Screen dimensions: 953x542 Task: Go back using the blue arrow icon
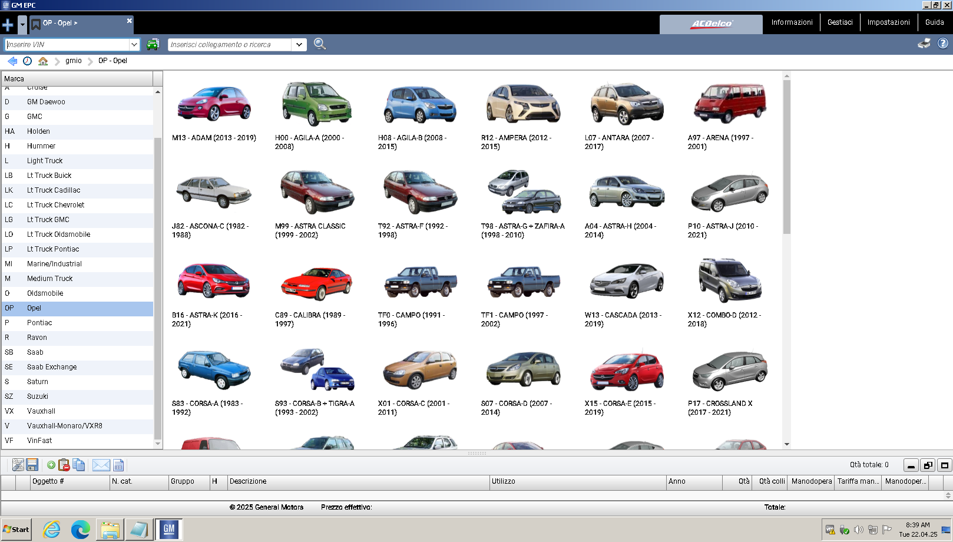click(x=12, y=61)
